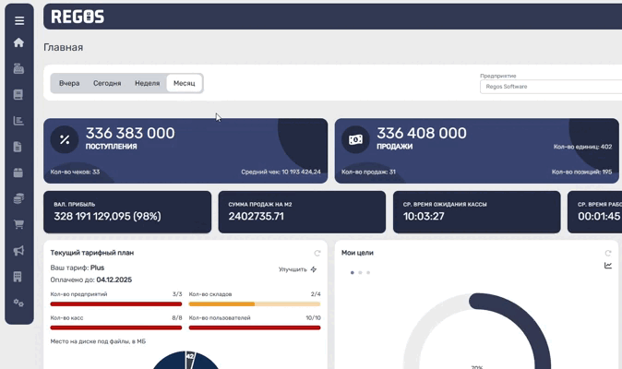
Task: Open the settings gears sidebar icon
Action: coord(18,303)
